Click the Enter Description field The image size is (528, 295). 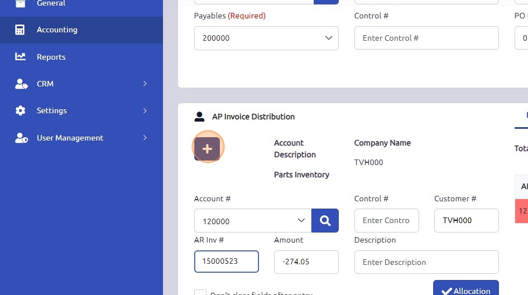[x=426, y=262]
